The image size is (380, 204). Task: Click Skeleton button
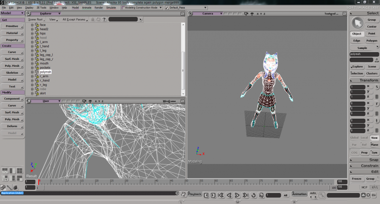(x=12, y=73)
